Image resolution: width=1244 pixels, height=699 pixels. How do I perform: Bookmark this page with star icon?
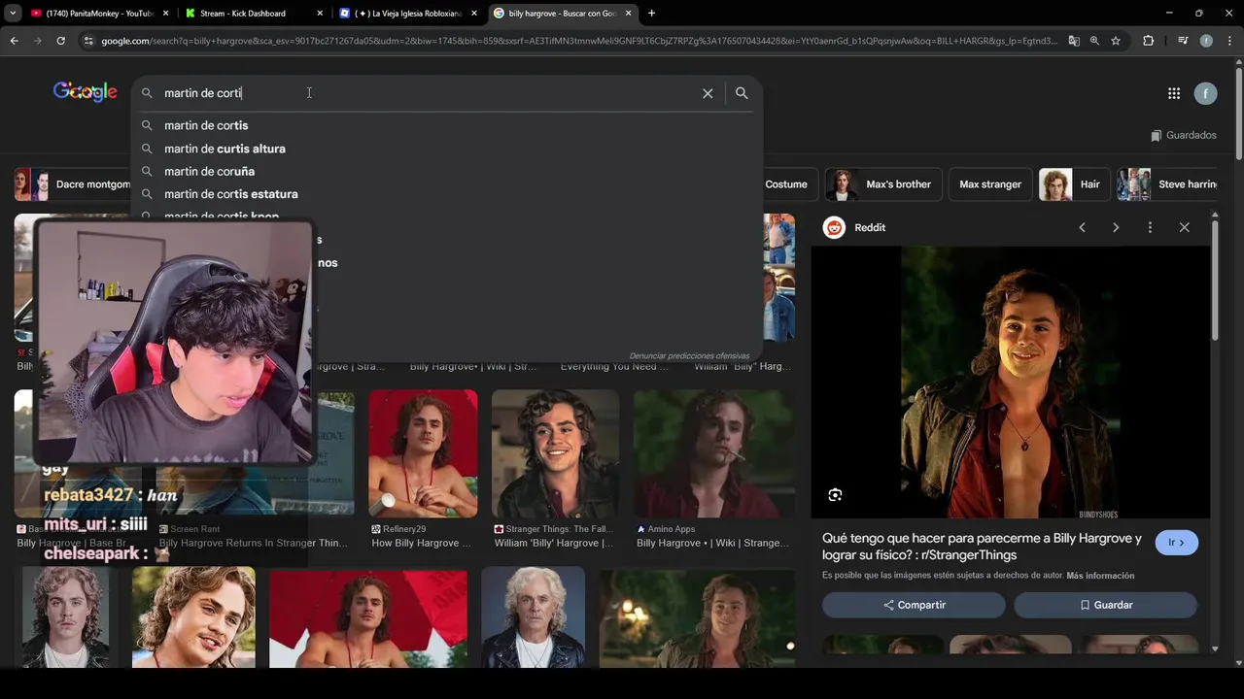coord(1116,41)
